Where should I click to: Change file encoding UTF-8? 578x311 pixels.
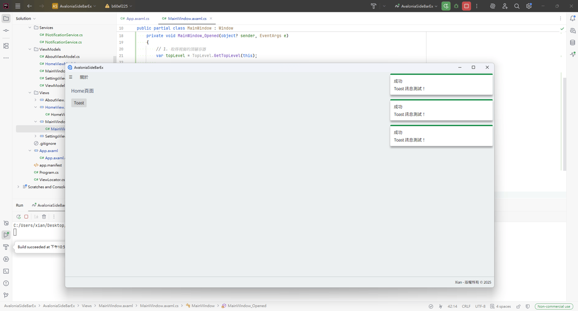[480, 306]
